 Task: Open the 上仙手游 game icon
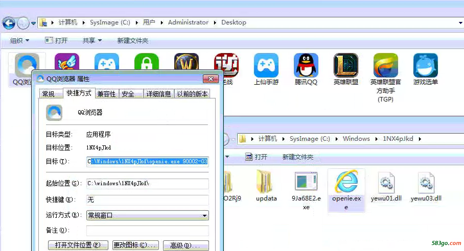coord(266,65)
